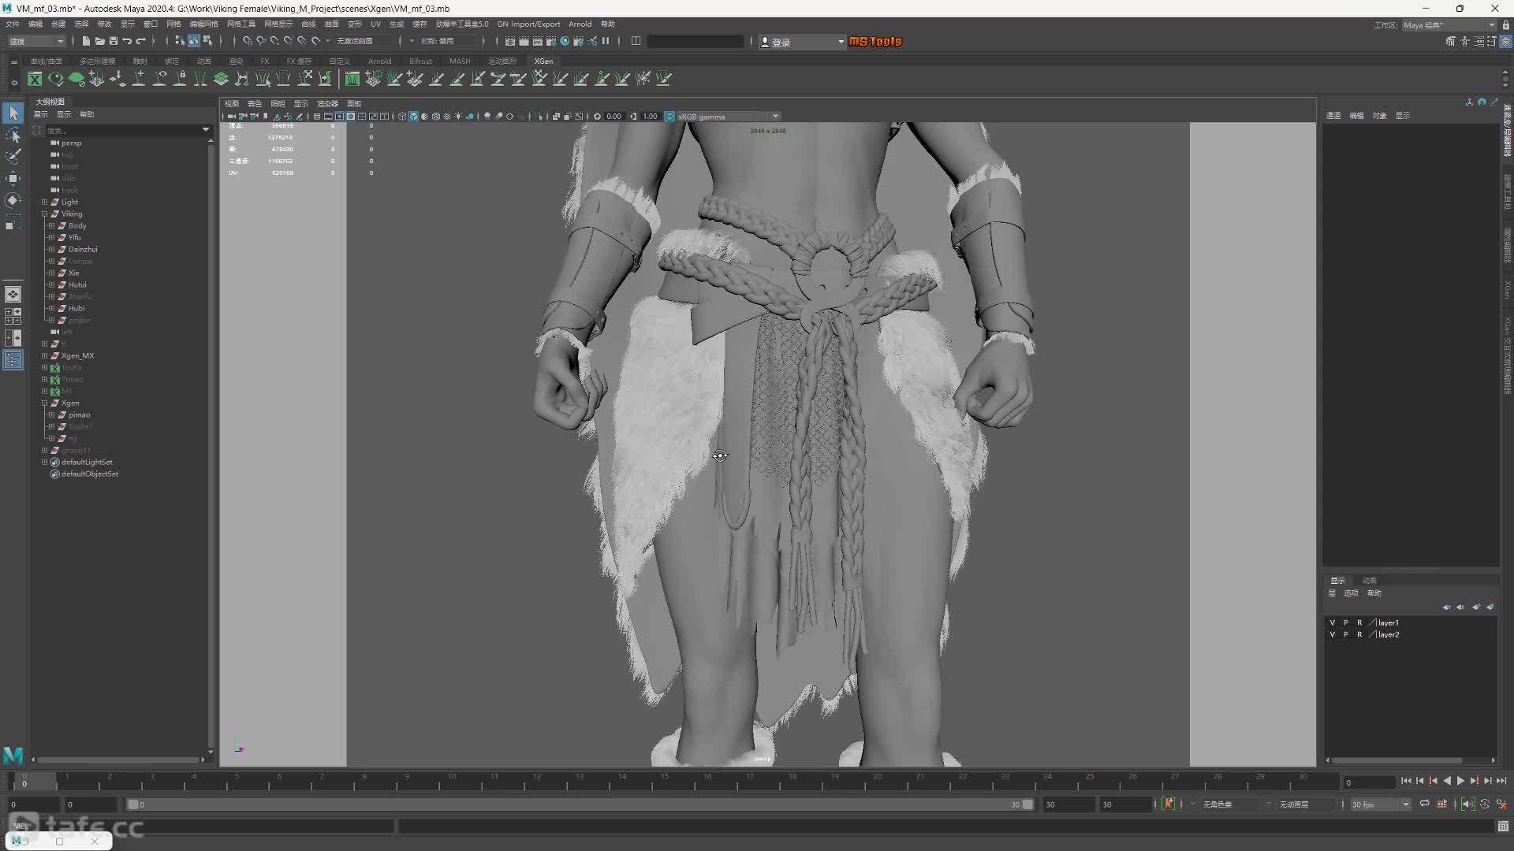Image resolution: width=1514 pixels, height=851 pixels.
Task: Click the XGen preview eye icon
Action: click(56, 79)
